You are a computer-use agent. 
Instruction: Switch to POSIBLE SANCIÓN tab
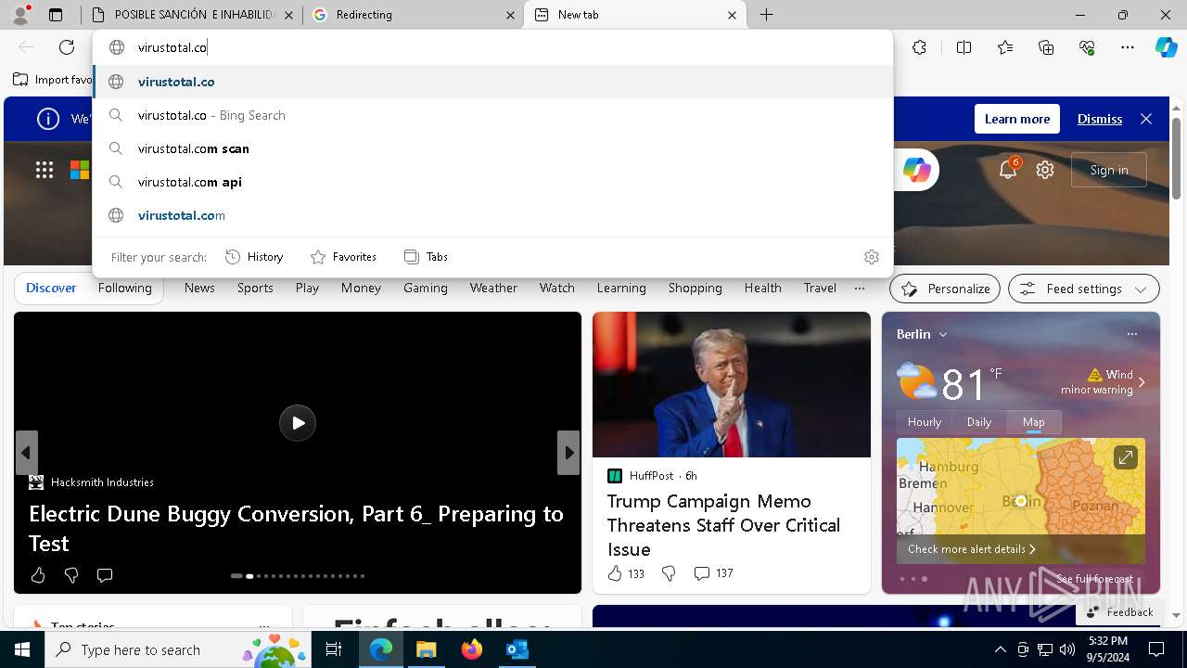[192, 15]
